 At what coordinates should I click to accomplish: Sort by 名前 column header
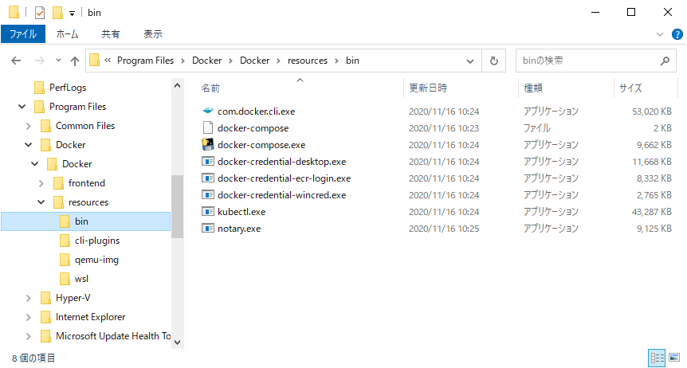click(210, 88)
